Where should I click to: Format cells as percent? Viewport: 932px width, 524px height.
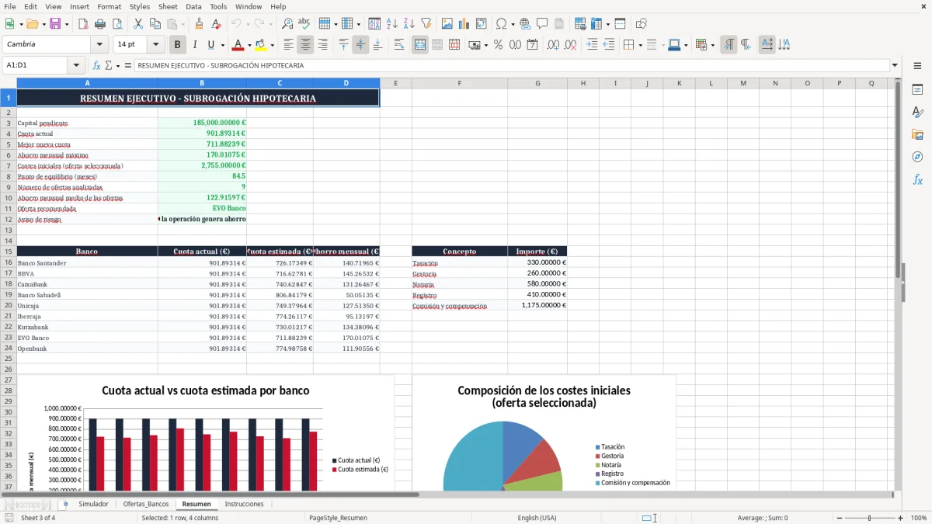pyautogui.click(x=498, y=45)
